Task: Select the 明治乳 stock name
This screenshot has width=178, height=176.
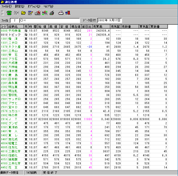Action: 13,91
